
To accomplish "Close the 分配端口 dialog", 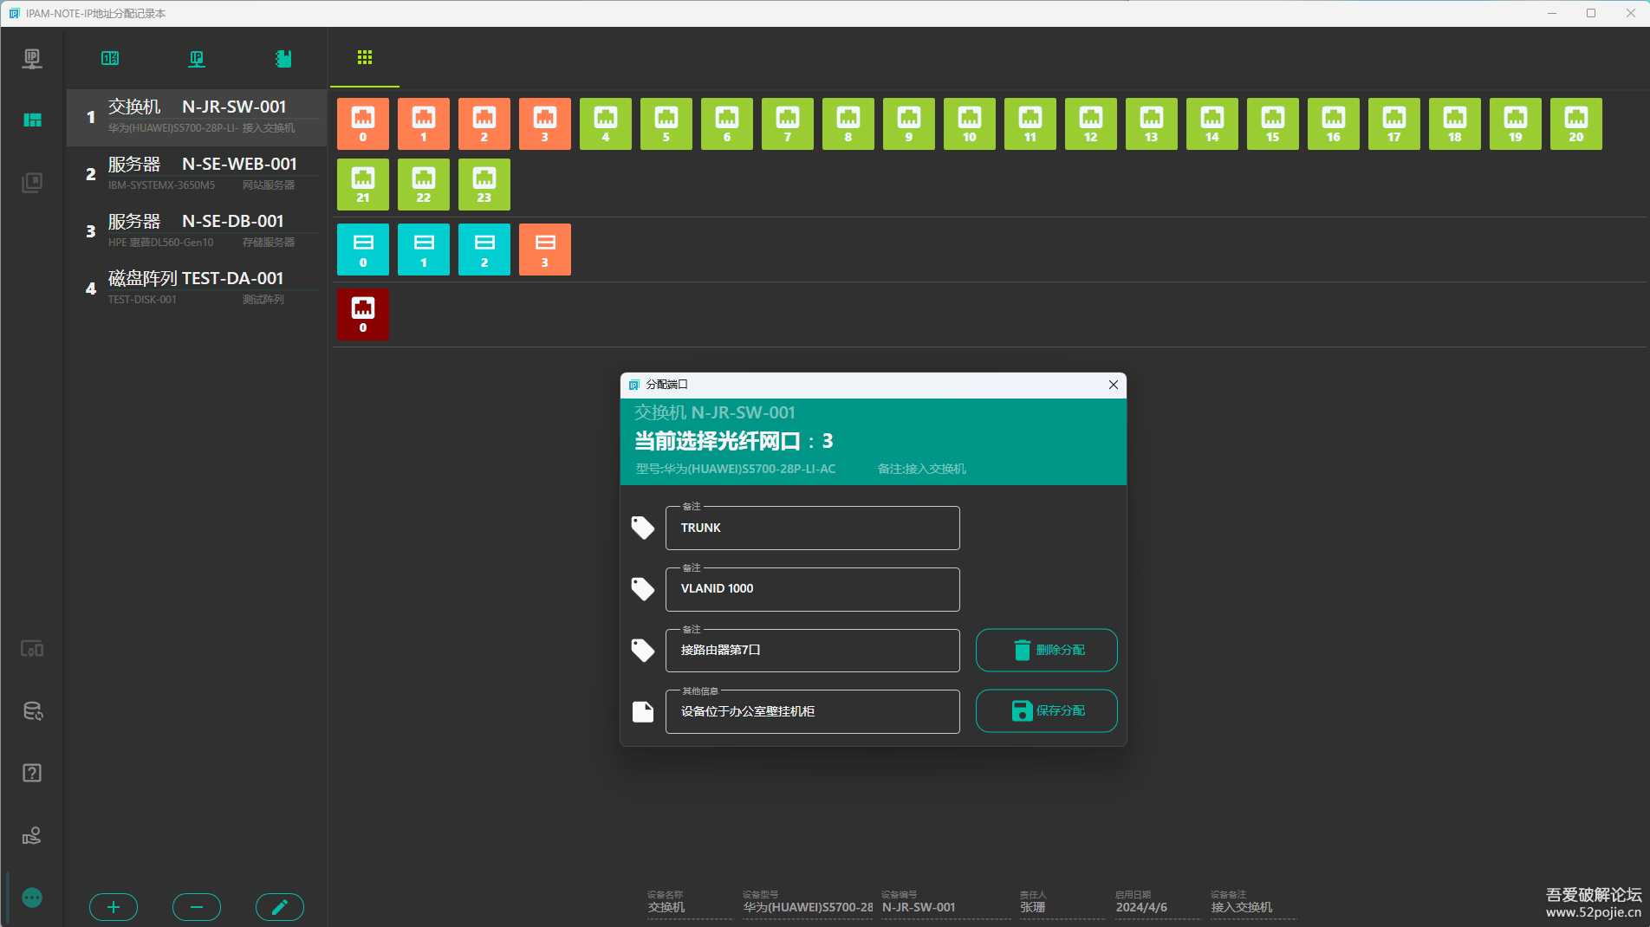I will 1114,385.
